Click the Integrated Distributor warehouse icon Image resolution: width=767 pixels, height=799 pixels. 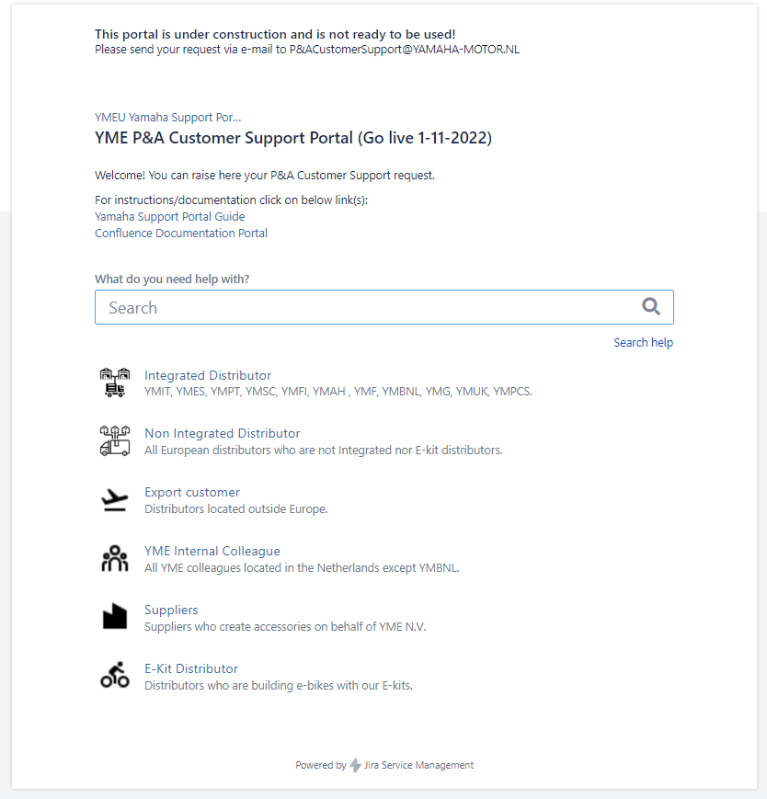click(115, 382)
